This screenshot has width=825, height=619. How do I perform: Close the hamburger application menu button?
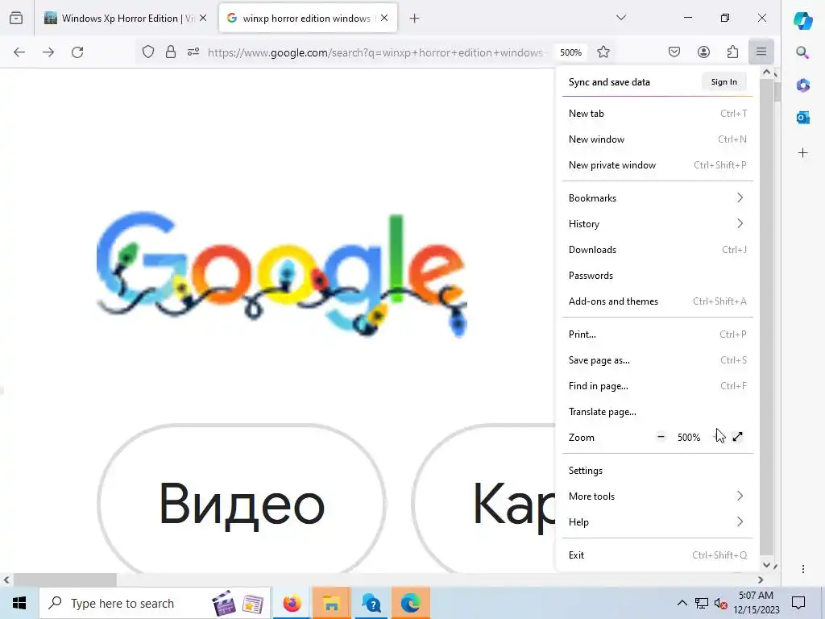(761, 52)
